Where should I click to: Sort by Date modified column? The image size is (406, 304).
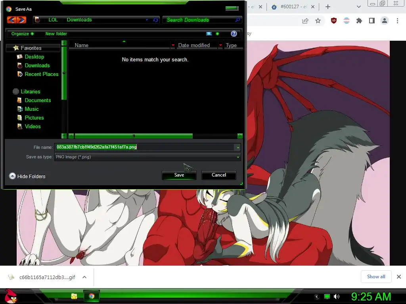coord(193,45)
